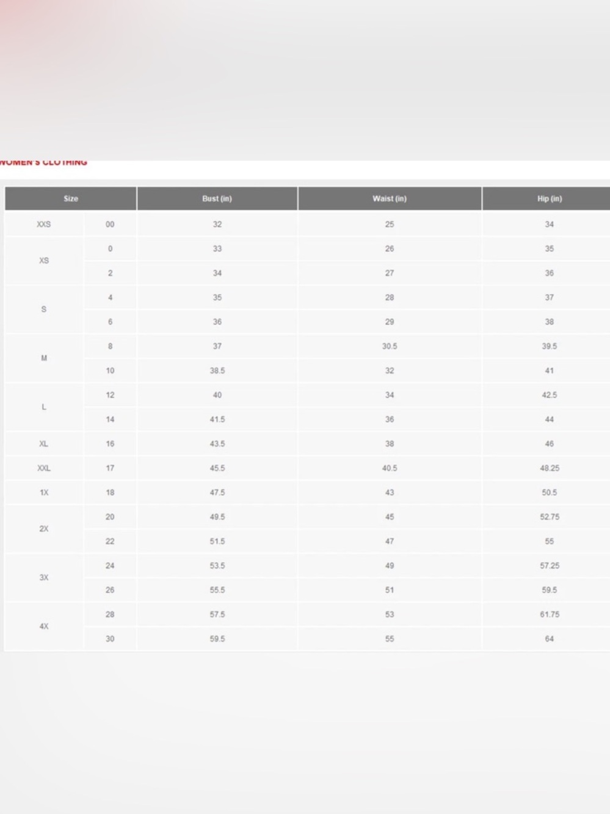The width and height of the screenshot is (610, 814).
Task: Click waist value 51
Action: [x=390, y=590]
